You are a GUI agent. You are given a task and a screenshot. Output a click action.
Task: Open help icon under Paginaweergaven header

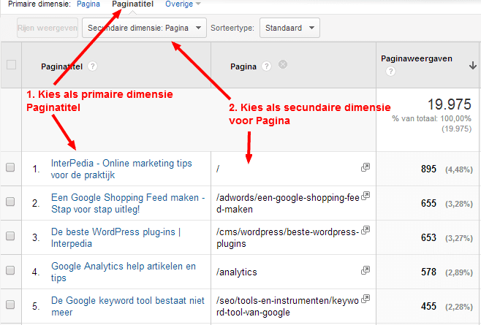pyautogui.click(x=390, y=72)
